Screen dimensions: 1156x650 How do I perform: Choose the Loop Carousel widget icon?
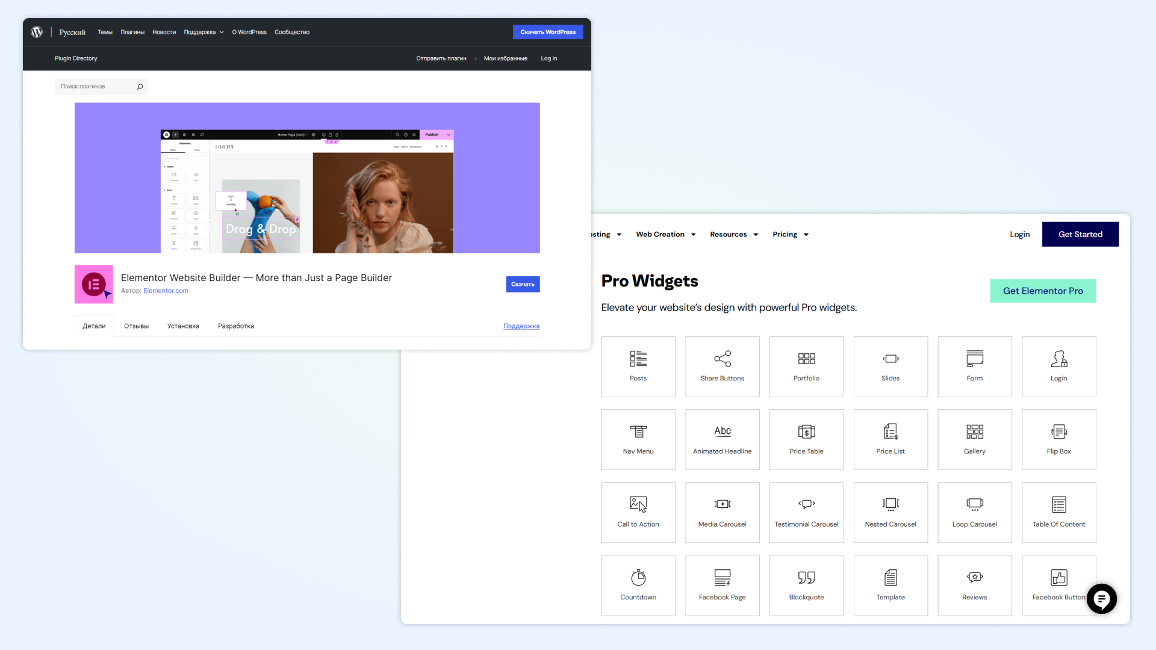tap(975, 504)
